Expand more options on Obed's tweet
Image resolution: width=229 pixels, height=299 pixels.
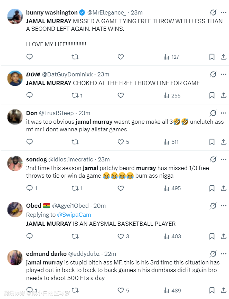tap(223, 206)
